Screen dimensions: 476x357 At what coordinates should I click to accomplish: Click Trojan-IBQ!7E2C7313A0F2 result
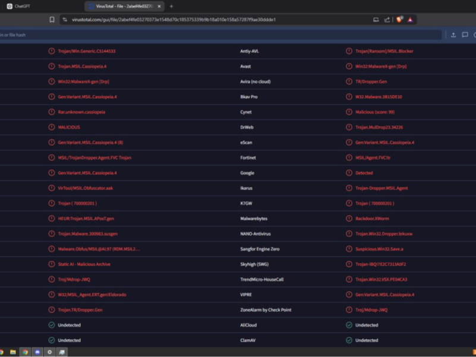tap(381, 264)
